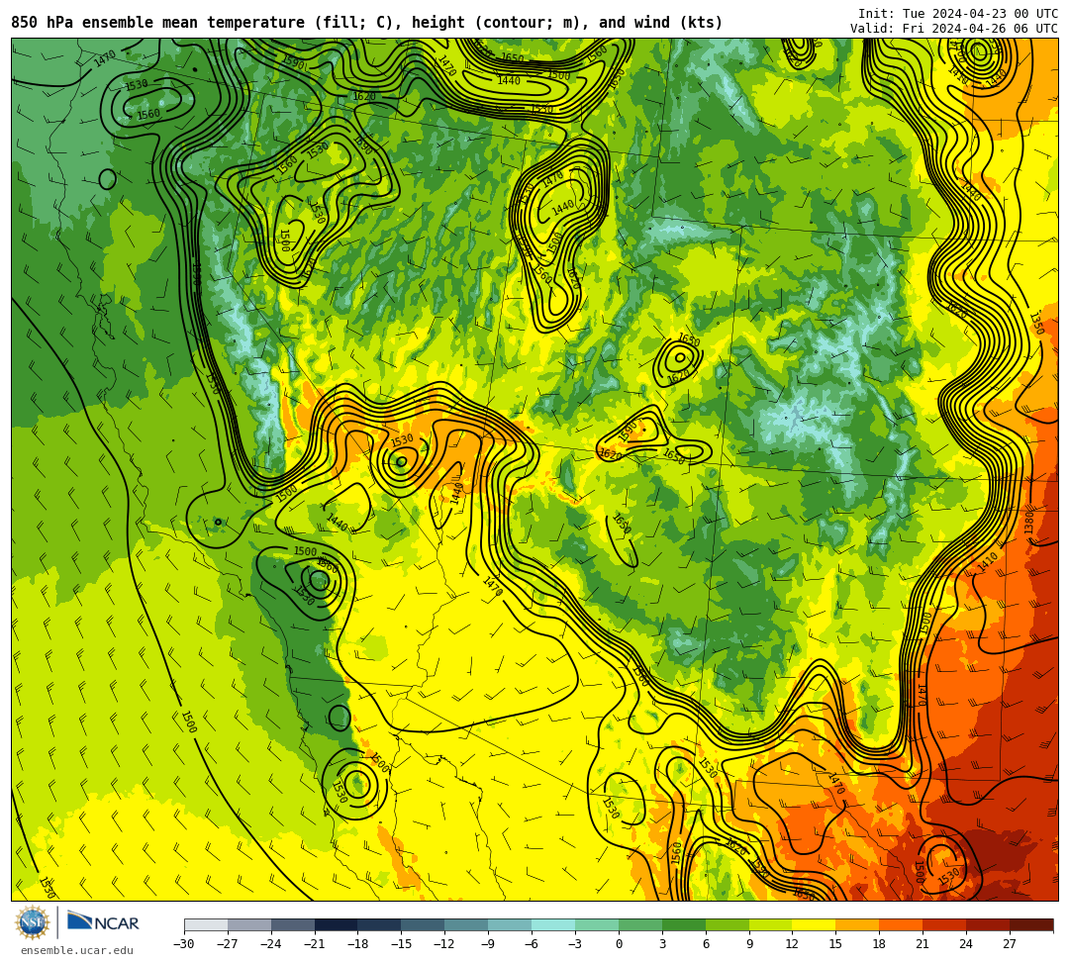
Task: Click the light aqua swatch between -6 and -3
Action: coord(553,924)
